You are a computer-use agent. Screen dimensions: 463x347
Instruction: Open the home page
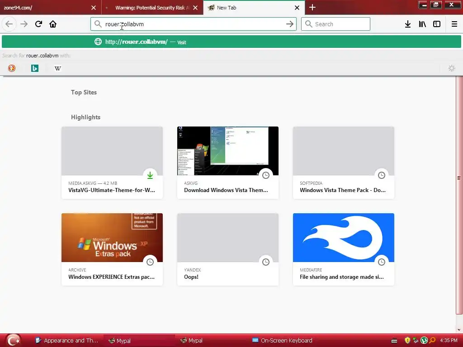point(53,24)
